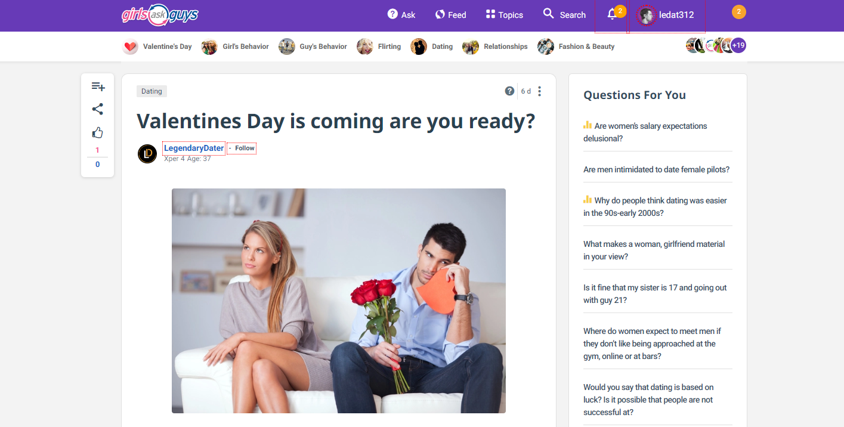Open the LegendaryDater profile link

[x=194, y=148]
